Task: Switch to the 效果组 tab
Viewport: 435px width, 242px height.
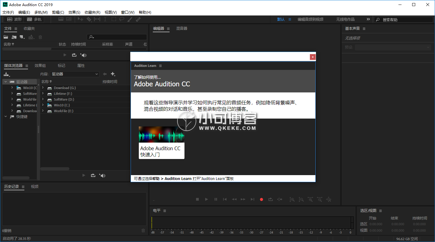Action: pyautogui.click(x=40, y=66)
